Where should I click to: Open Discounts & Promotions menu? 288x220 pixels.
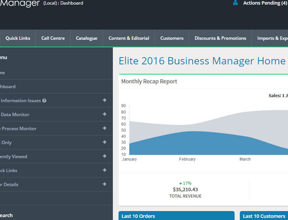220,38
